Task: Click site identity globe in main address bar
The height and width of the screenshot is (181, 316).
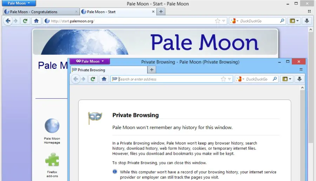Action: [x=47, y=21]
